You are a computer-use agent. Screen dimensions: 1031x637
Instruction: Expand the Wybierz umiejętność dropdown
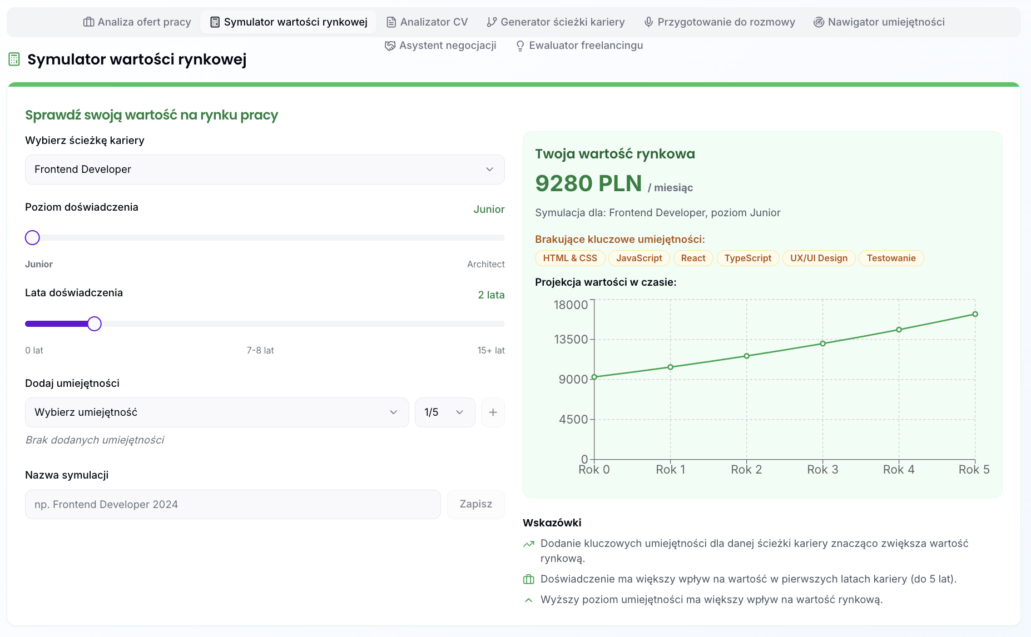(x=217, y=412)
